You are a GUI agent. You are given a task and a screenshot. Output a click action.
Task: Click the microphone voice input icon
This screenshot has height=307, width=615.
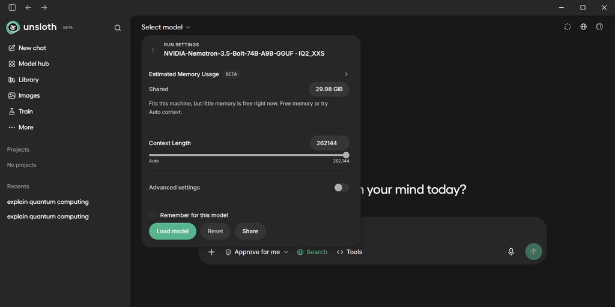pyautogui.click(x=510, y=252)
